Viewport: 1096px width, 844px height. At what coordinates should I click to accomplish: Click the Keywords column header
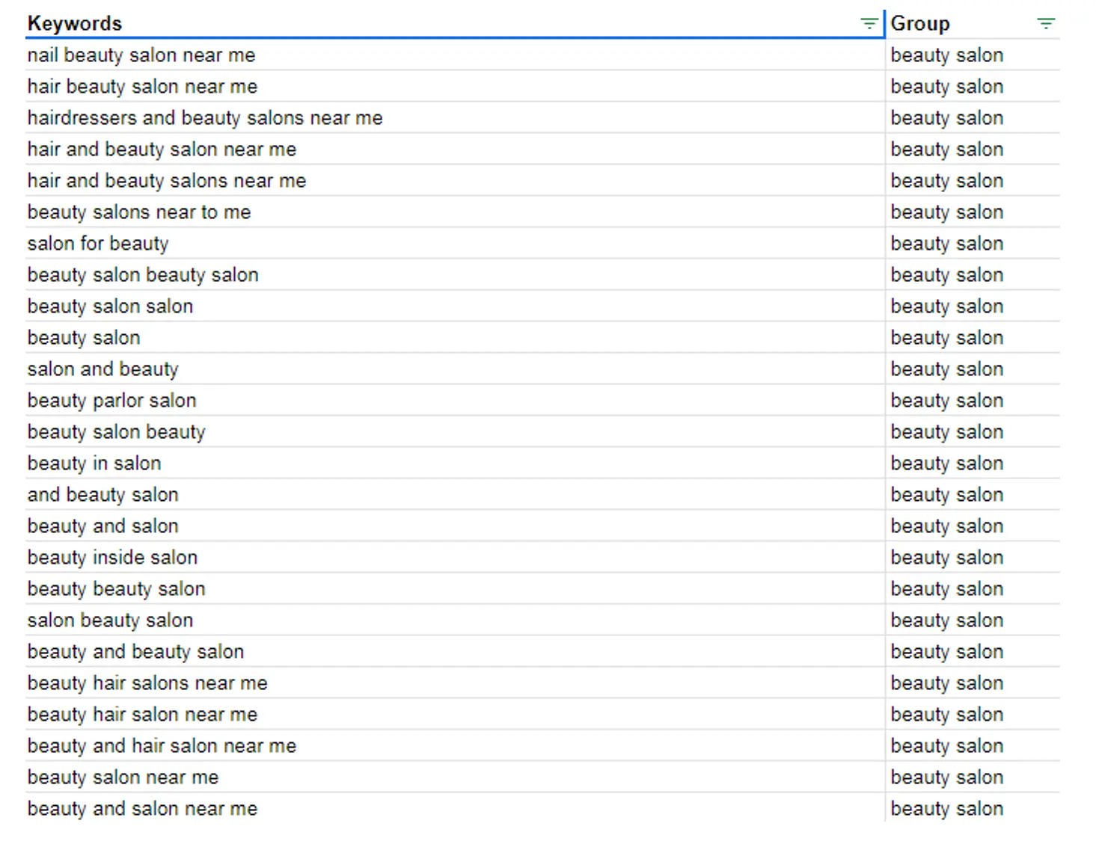[x=74, y=23]
